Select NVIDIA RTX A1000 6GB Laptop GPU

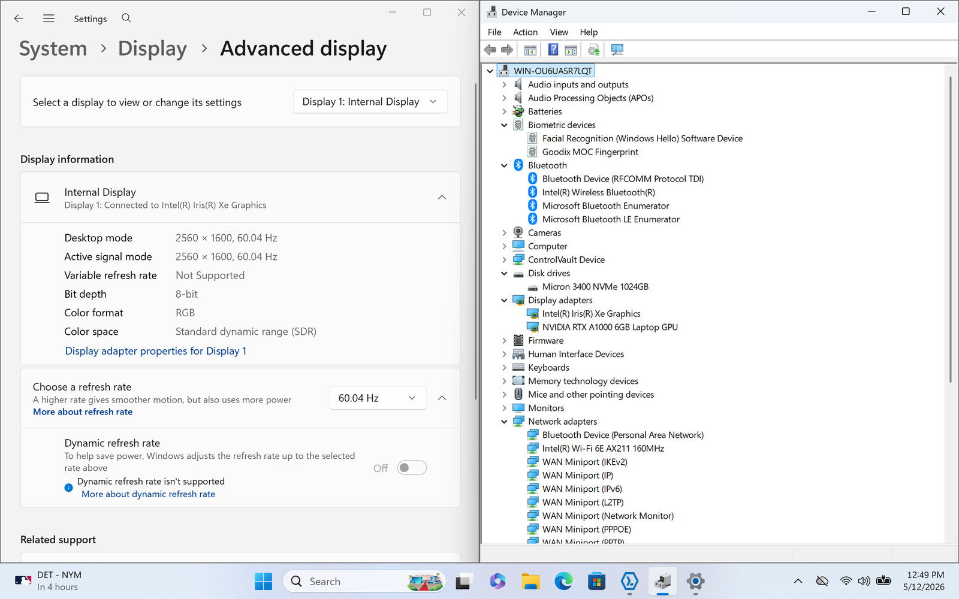[610, 327]
